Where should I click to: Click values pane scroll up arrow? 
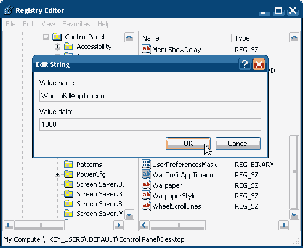click(294, 37)
